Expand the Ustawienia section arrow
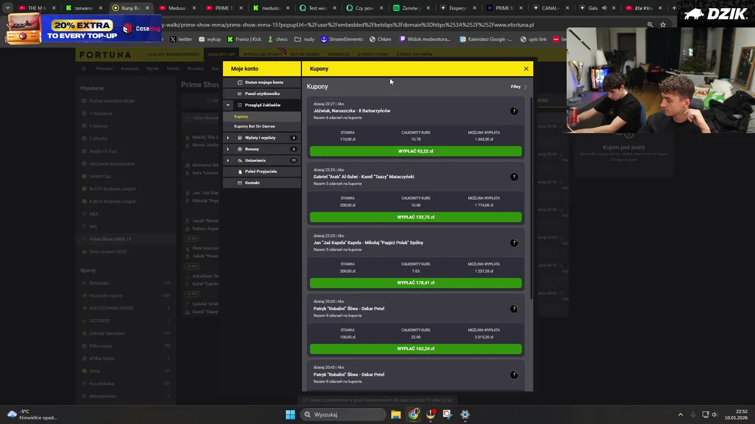755x424 pixels. coord(228,160)
